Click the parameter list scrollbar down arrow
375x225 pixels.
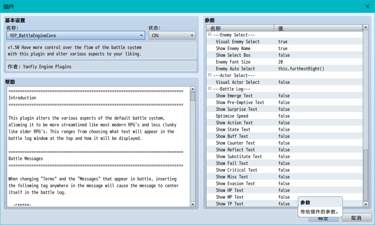(366, 204)
